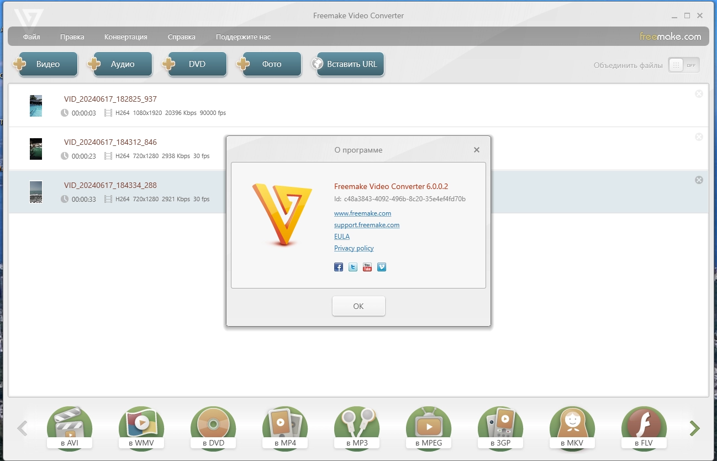Open the Privacy policy link

click(x=354, y=248)
